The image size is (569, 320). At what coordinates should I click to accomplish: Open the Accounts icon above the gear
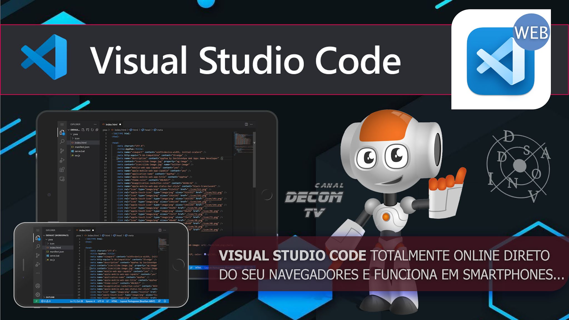coord(38,286)
